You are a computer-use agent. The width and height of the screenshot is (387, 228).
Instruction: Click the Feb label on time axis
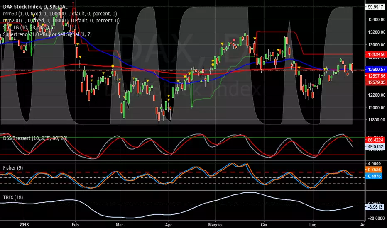click(x=75, y=225)
